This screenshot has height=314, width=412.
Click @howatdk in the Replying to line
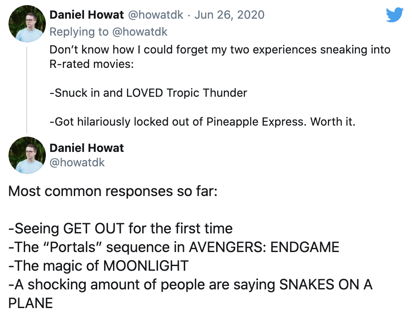pos(139,32)
